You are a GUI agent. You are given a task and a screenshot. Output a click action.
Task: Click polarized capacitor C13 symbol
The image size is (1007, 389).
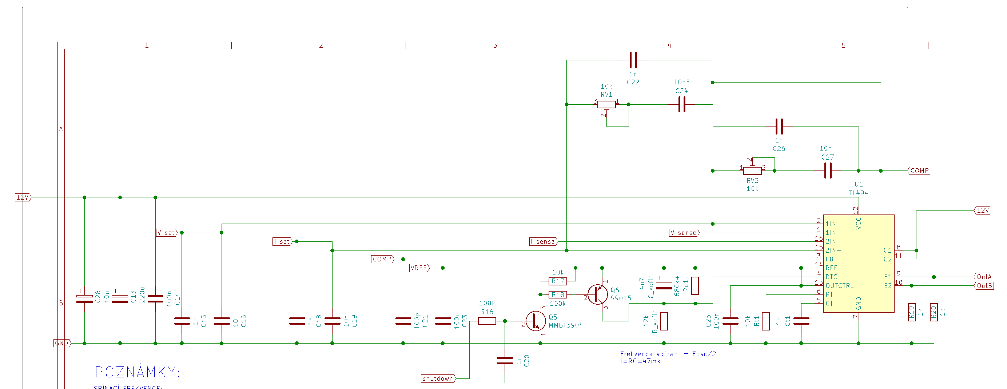pos(120,299)
